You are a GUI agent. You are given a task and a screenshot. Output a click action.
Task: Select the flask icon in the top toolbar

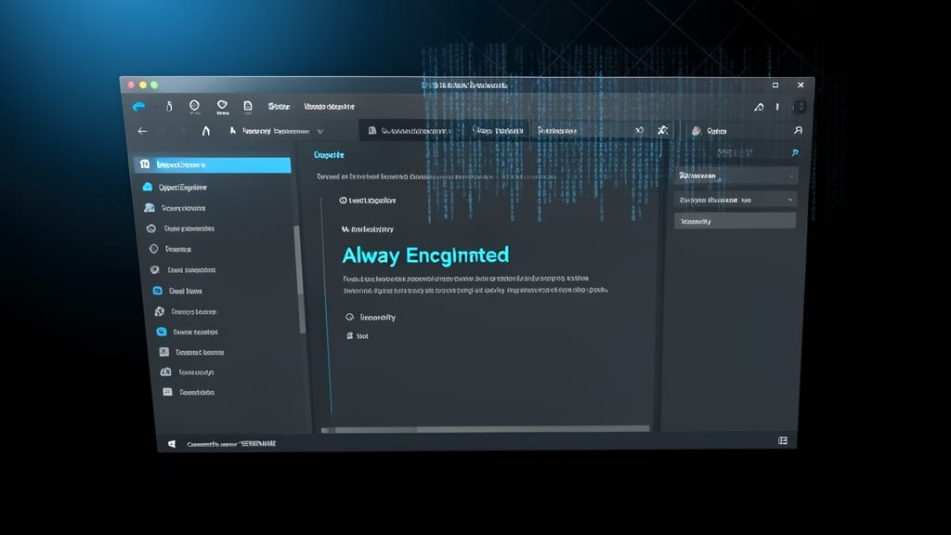tap(169, 106)
